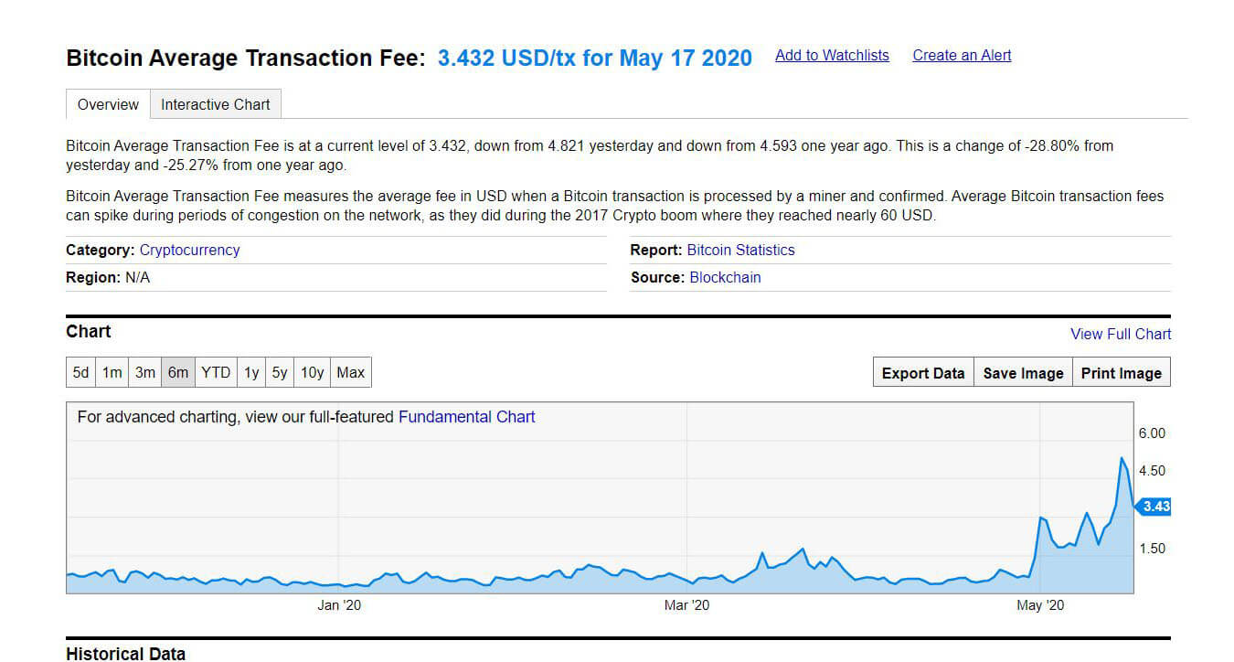This screenshot has width=1234, height=662.
Task: Click the 6.00 y-axis label
Action: pyautogui.click(x=1152, y=433)
